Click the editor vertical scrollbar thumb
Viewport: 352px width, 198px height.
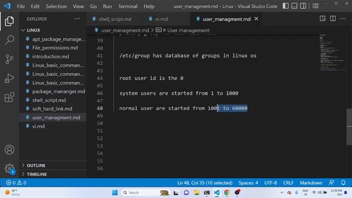point(349,127)
